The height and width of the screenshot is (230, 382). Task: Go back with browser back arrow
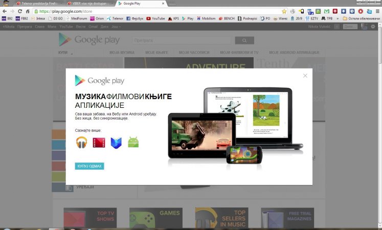point(5,11)
